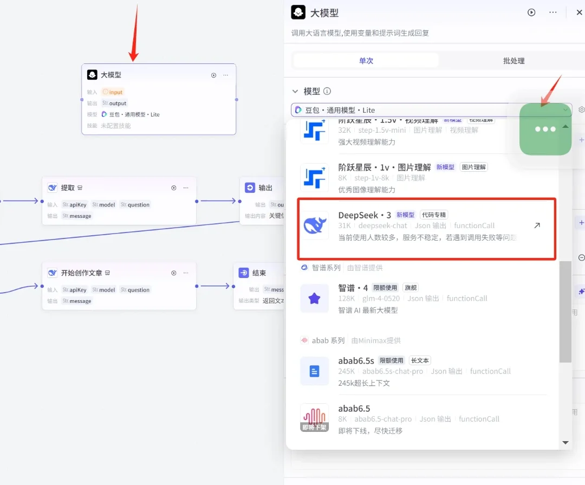Viewport: 585px width, 485px height.
Task: Run the 开始创作文章 node with its play icon
Action: click(x=173, y=273)
